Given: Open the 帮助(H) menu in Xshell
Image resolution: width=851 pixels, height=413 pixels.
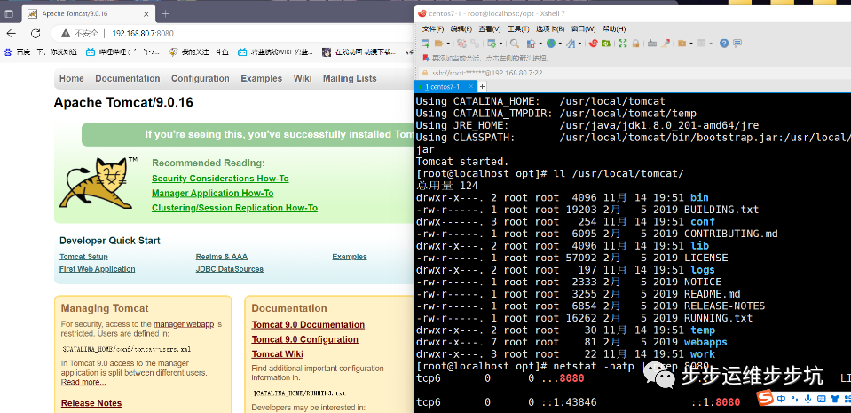Looking at the screenshot, I should point(614,28).
